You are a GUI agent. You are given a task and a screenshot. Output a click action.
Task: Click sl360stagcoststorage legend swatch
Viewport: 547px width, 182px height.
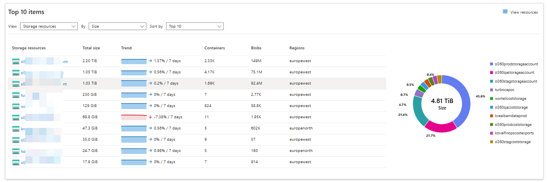[492, 142]
